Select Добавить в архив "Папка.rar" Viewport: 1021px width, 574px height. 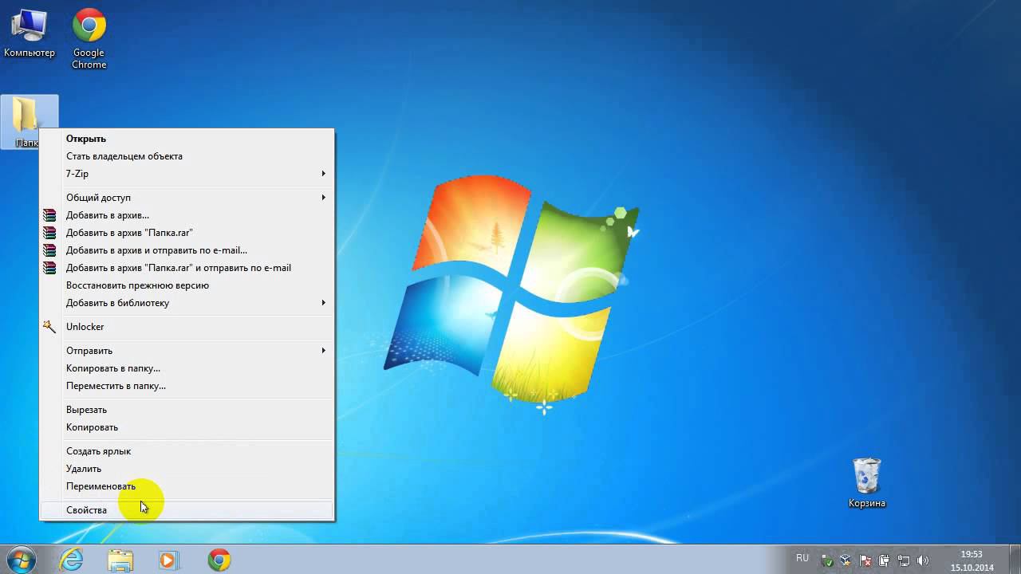[187, 233]
